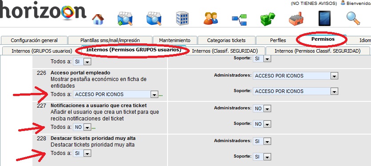This screenshot has height=166, width=371.
Task: Open the hierarchy diagram icon
Action: 239,20
